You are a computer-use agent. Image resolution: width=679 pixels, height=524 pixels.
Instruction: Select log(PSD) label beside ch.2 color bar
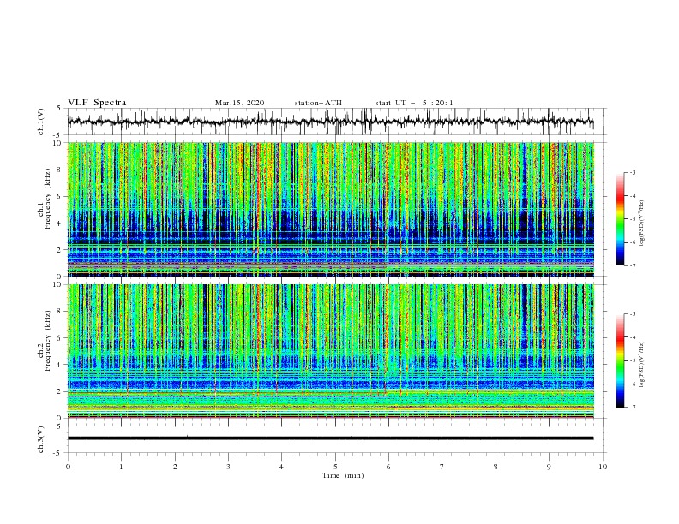tap(642, 364)
